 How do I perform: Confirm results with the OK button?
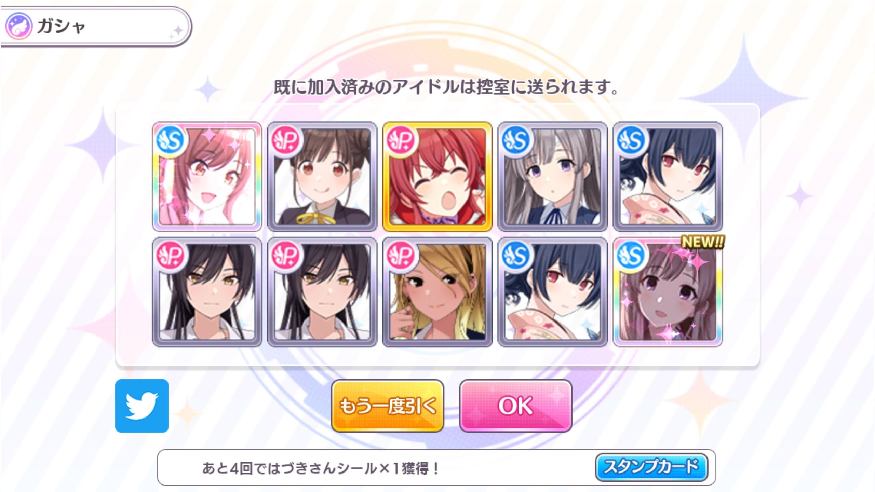tap(515, 406)
